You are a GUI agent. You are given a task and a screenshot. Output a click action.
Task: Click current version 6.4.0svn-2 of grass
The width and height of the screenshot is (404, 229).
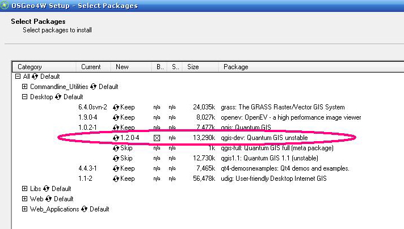coord(92,107)
